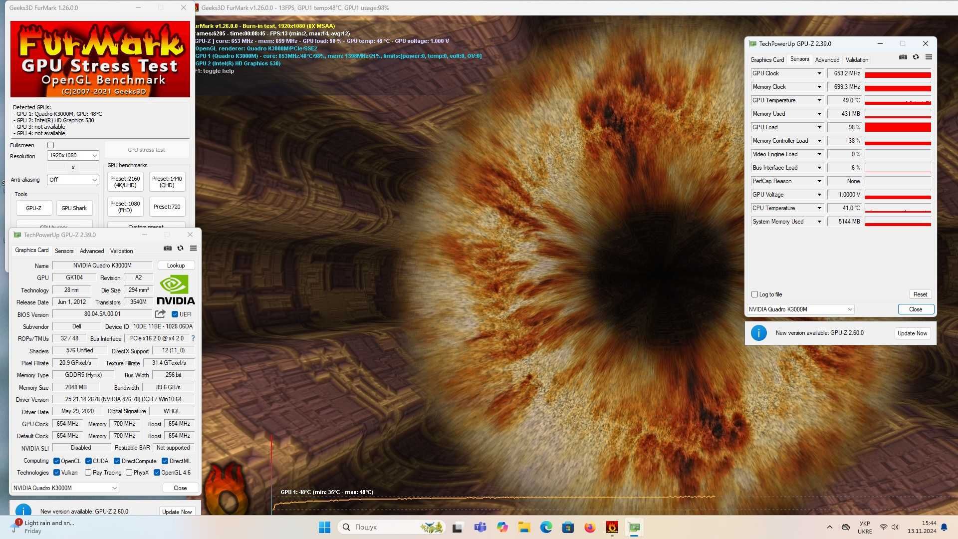Open the Anti-aliasing dropdown

click(73, 180)
